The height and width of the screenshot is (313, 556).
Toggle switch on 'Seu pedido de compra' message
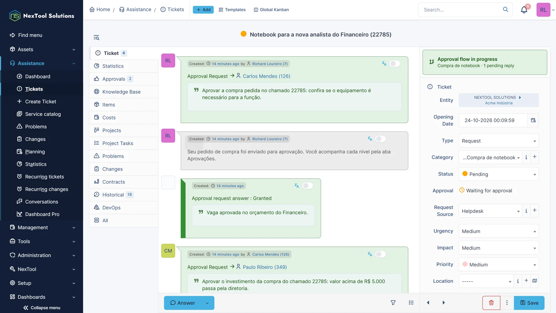pos(381,139)
